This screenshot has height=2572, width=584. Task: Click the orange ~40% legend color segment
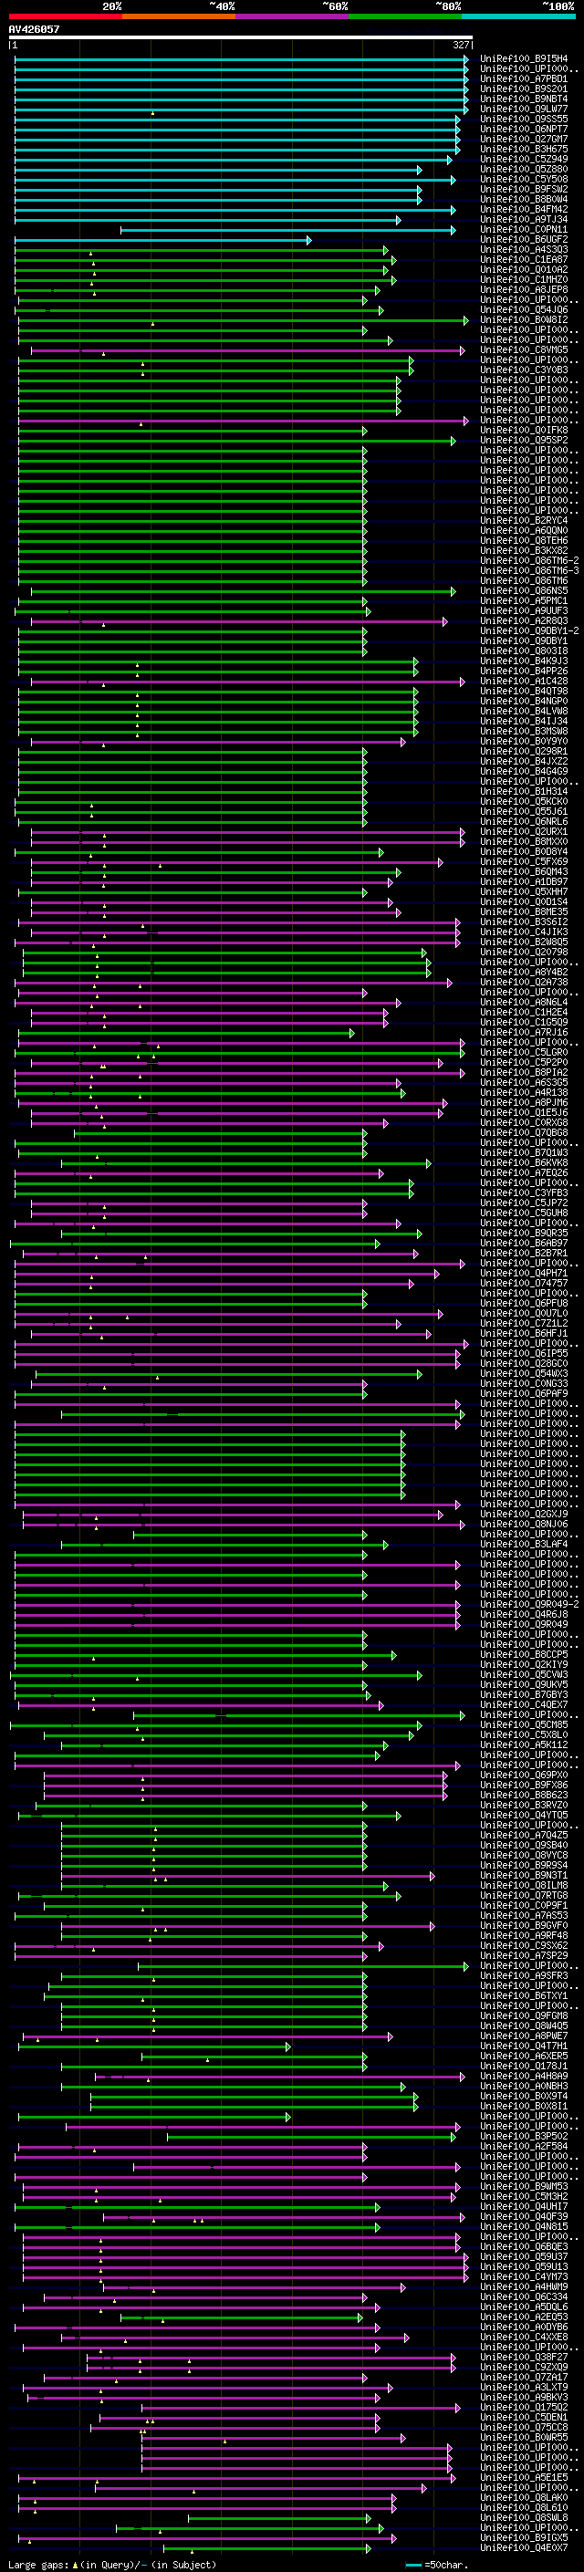click(x=179, y=16)
